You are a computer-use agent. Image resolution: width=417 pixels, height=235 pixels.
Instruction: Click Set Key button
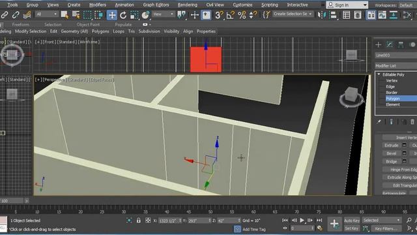[352, 228]
